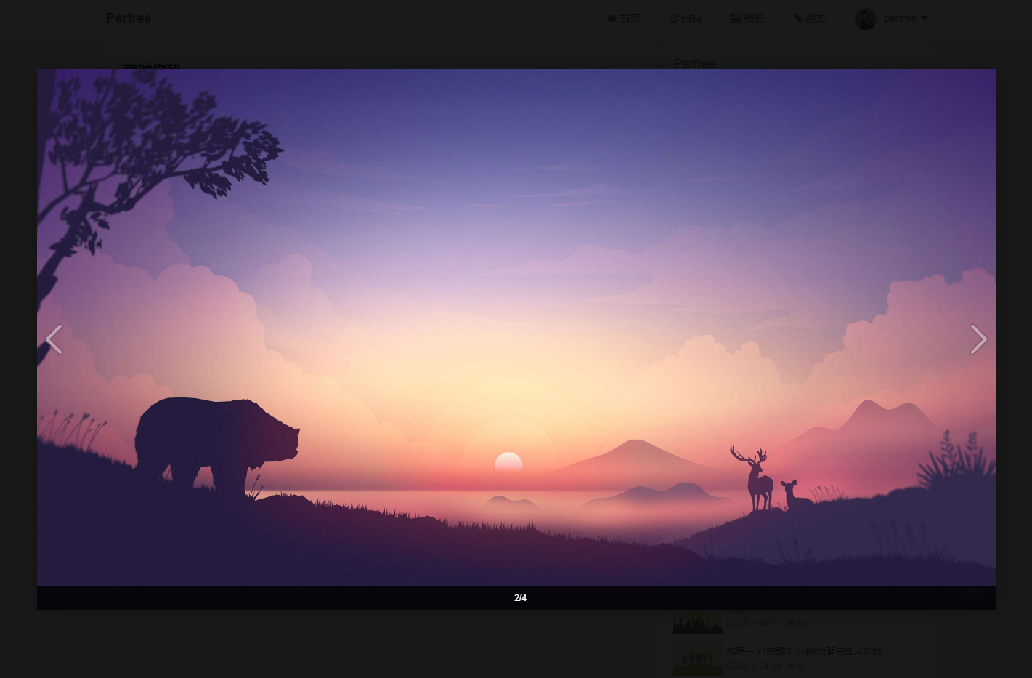Go to the previous photo with left arrow
Viewport: 1032px width, 678px height.
pos(54,339)
